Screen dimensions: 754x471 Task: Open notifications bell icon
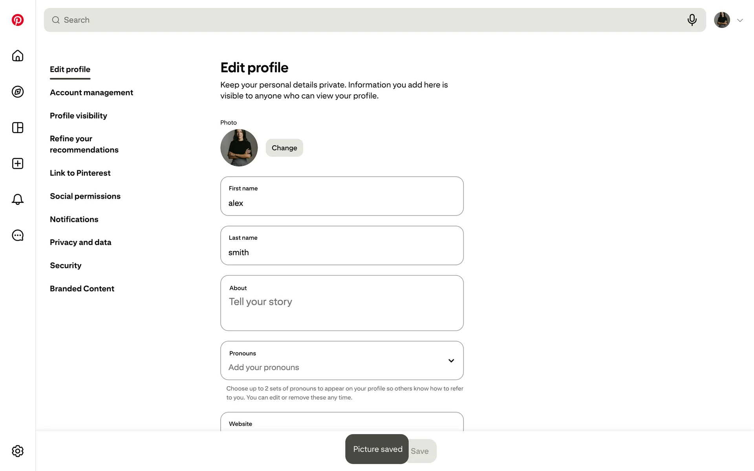point(18,199)
